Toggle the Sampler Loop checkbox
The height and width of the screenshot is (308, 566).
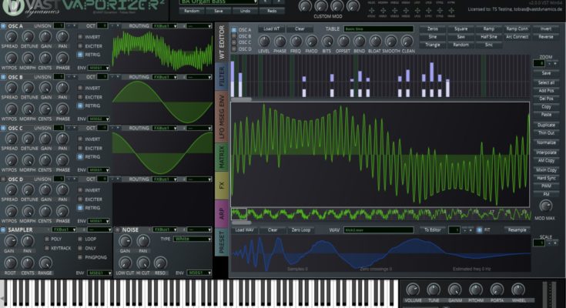point(80,239)
